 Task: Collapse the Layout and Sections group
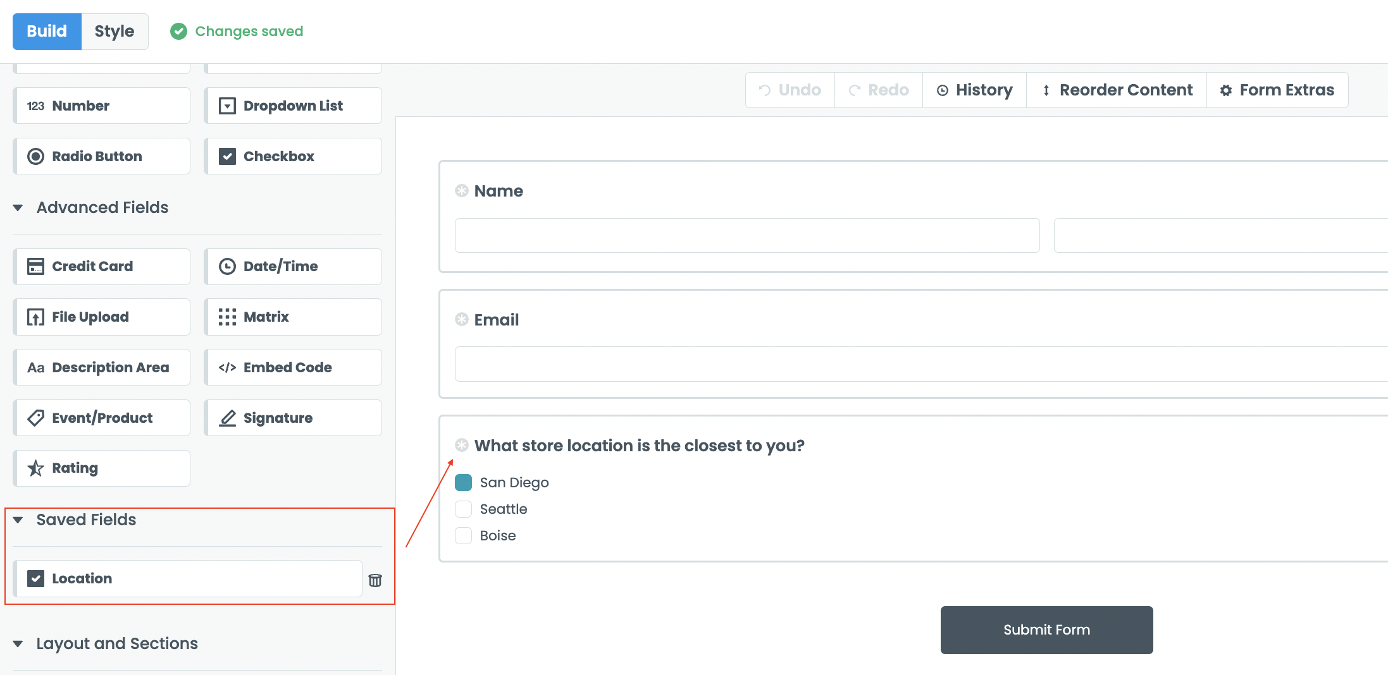click(x=18, y=644)
